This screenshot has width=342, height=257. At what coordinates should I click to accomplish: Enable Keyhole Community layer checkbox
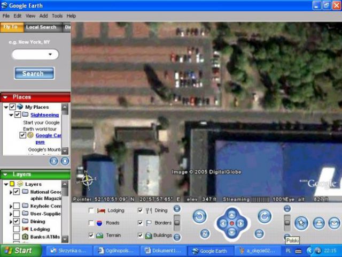pos(17,206)
